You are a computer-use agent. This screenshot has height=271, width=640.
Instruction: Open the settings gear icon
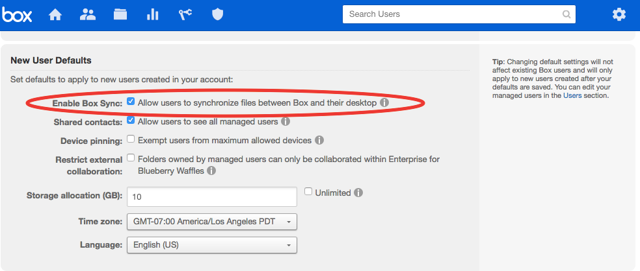pos(619,15)
